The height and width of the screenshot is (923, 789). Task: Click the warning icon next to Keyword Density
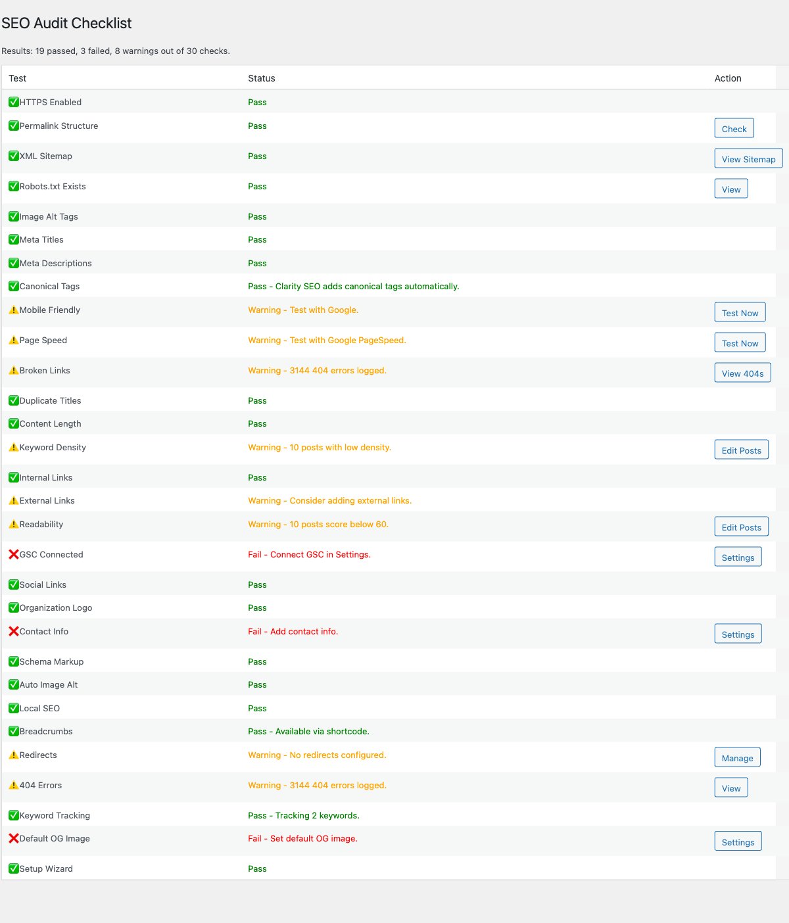click(14, 447)
